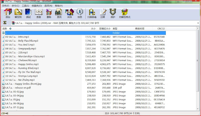Open the Help (帮助) menu

coord(59,6)
